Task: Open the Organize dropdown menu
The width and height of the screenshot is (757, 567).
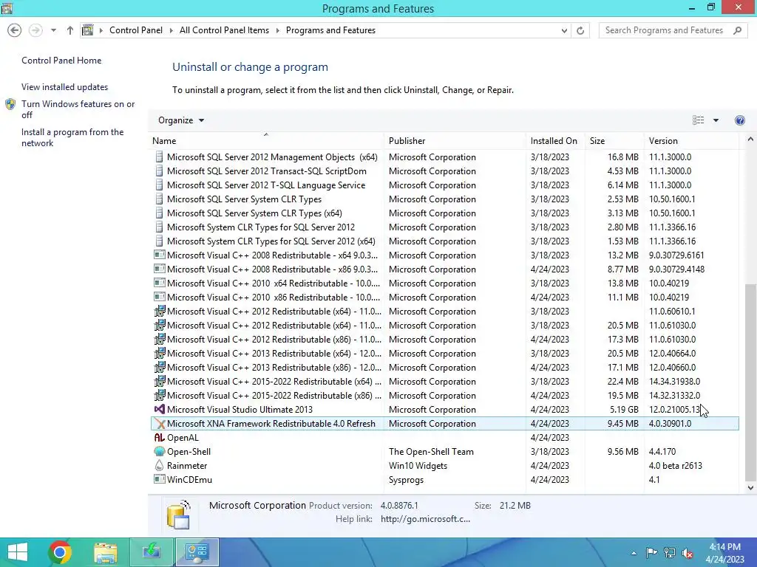Action: (x=181, y=120)
